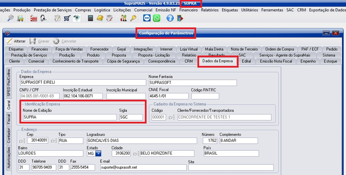Click the shopping cart toolbar icon
This screenshot has height=175, width=346.
click(67, 18)
